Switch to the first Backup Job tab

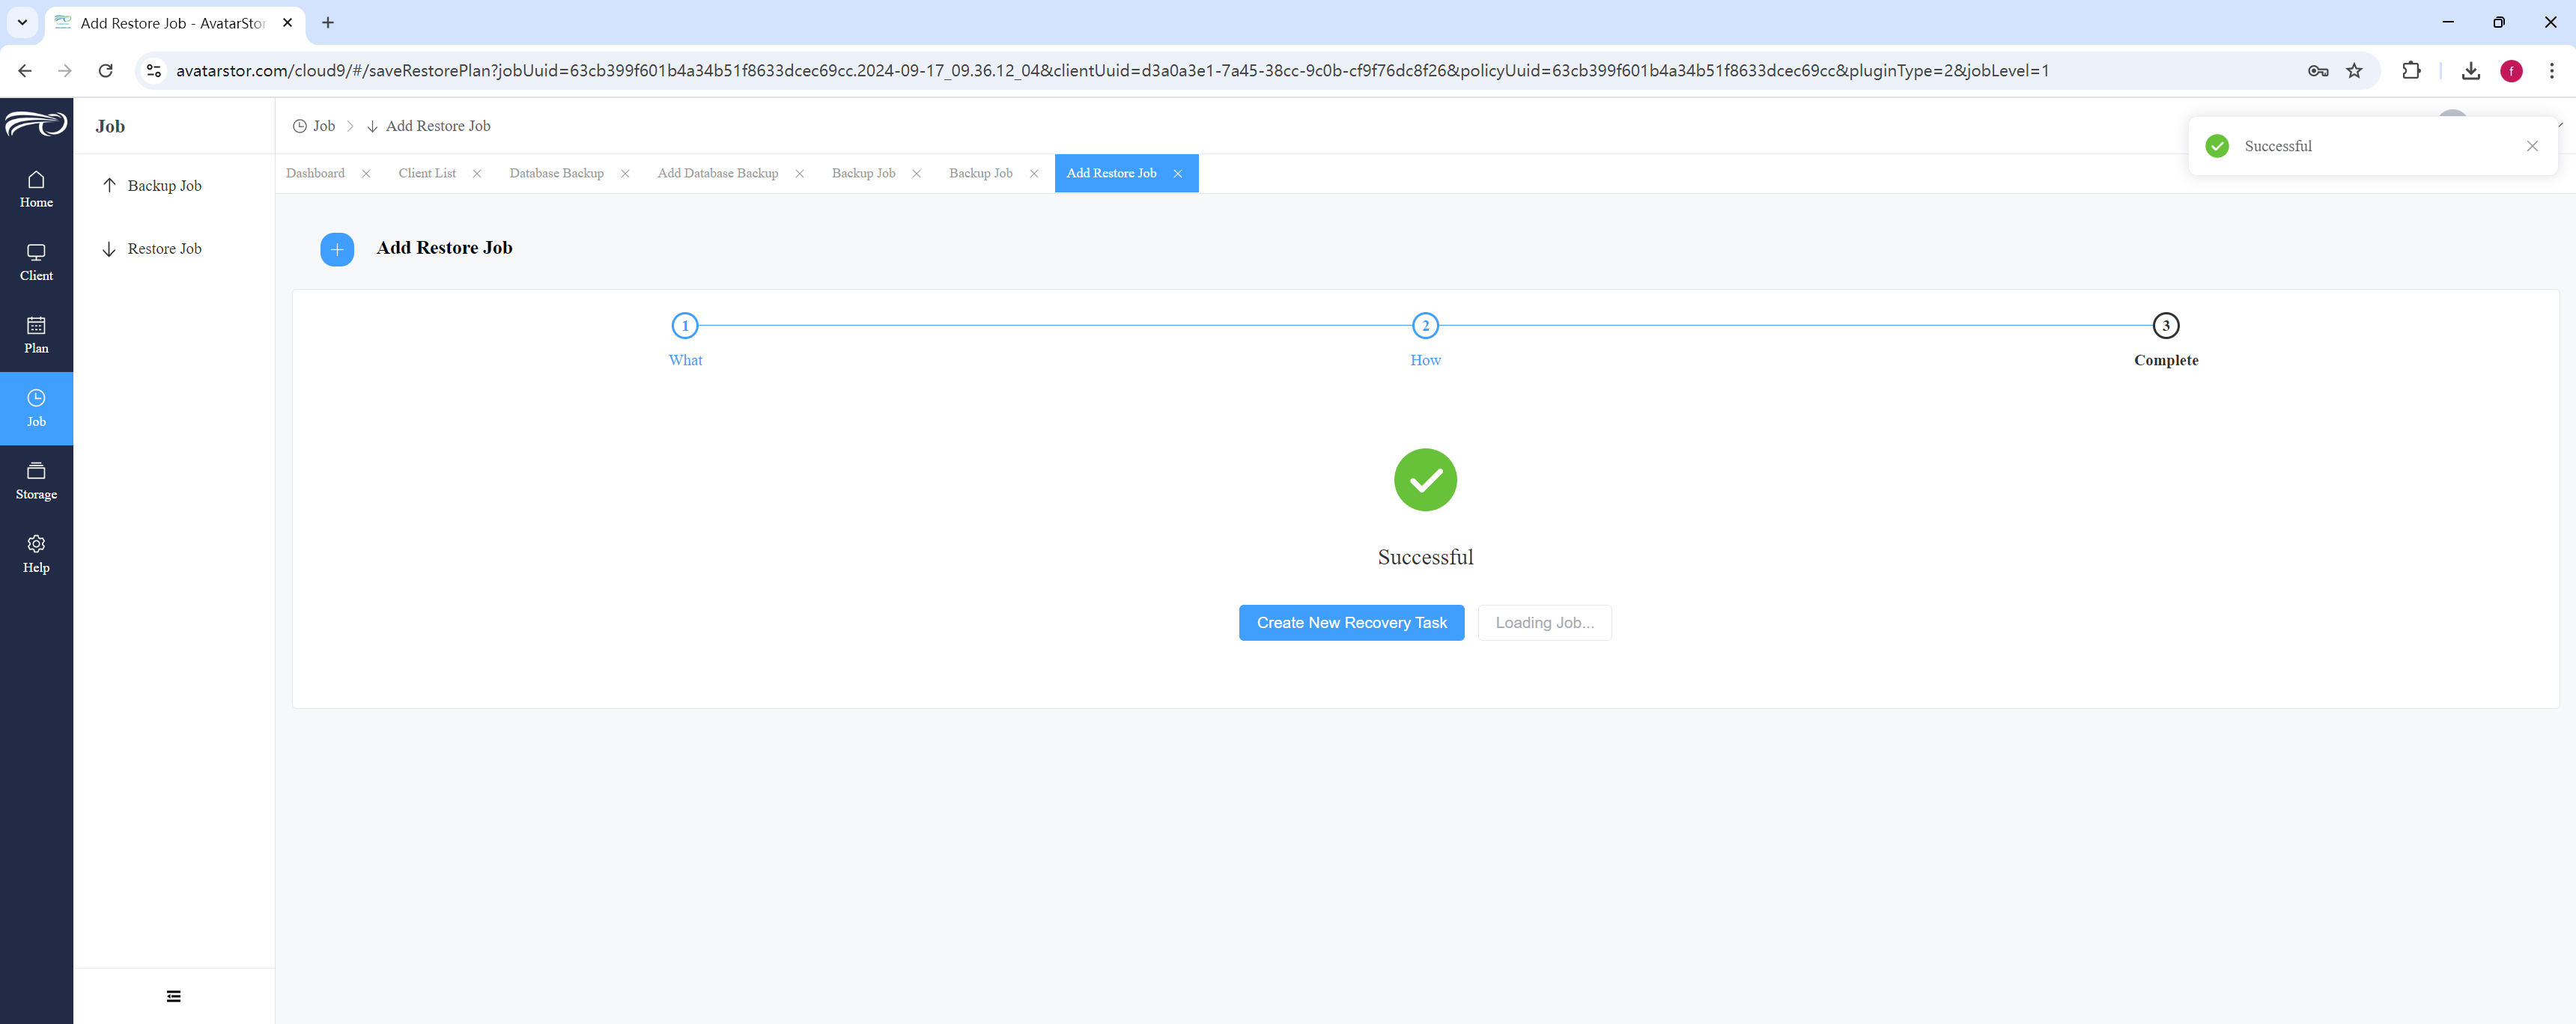pyautogui.click(x=863, y=173)
